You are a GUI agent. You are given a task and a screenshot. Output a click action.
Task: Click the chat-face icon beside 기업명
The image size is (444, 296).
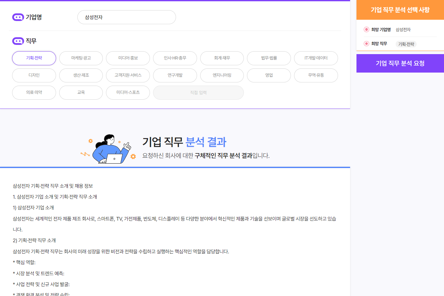tap(18, 17)
